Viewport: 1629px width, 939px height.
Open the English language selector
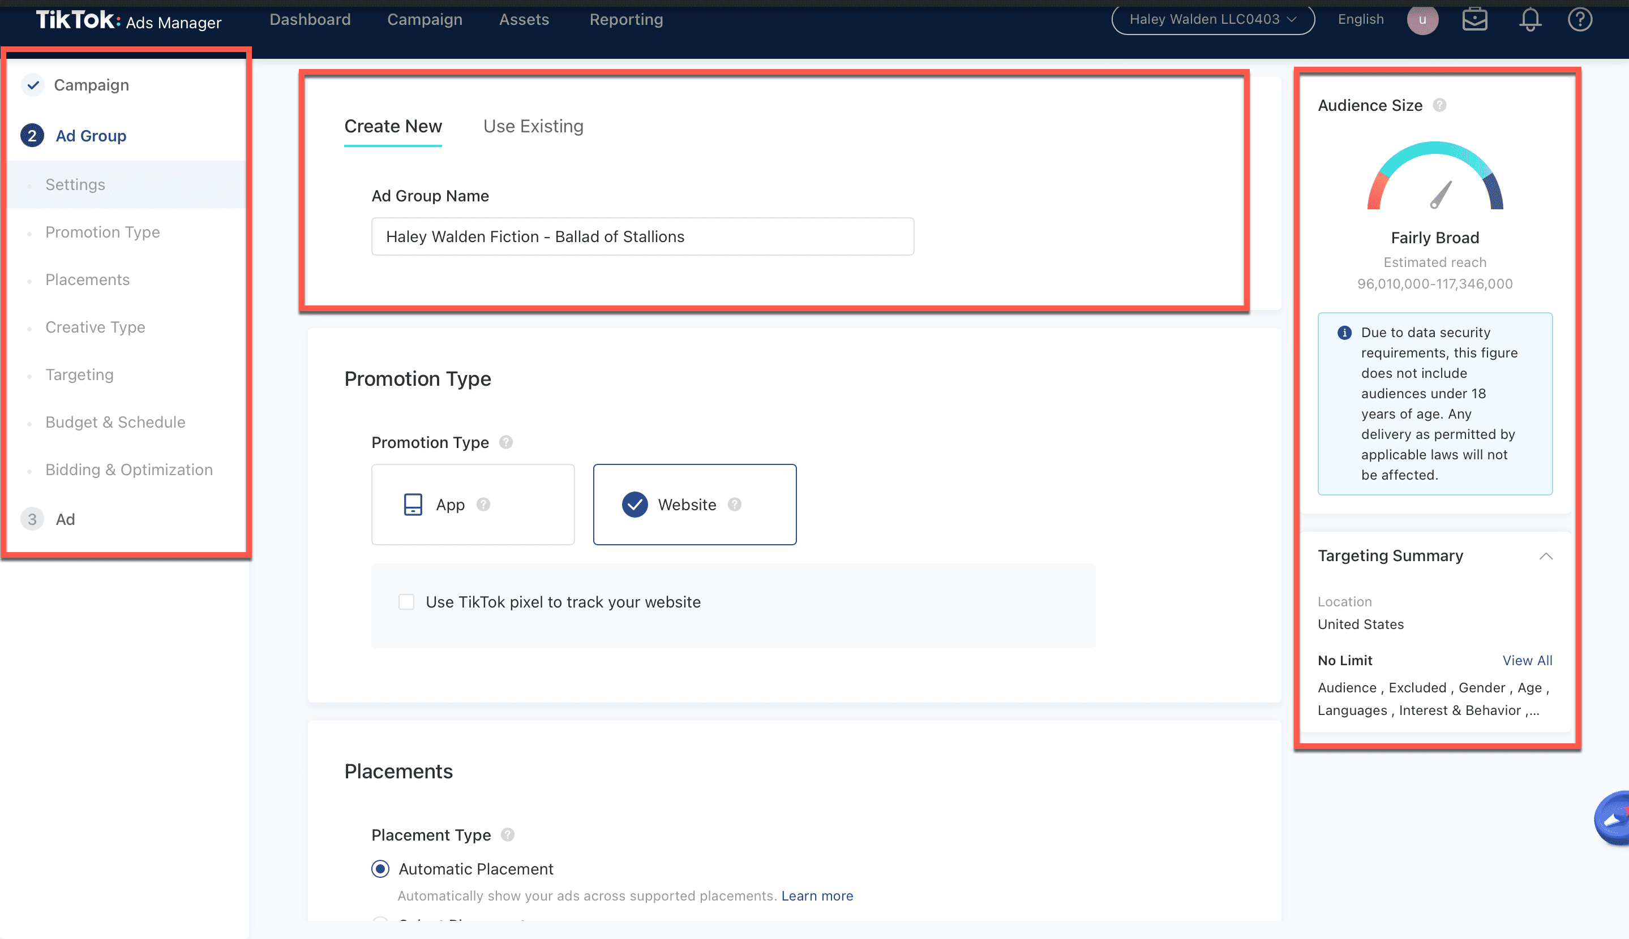tap(1361, 20)
